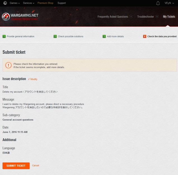Click the green step 2 number badge
This screenshot has height=175, width=178.
coord(55,36)
